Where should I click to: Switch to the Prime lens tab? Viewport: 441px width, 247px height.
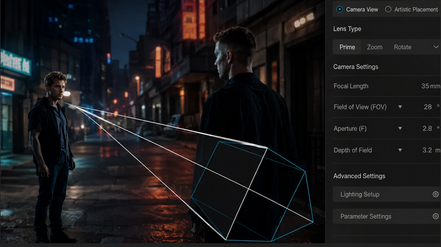pyautogui.click(x=347, y=47)
